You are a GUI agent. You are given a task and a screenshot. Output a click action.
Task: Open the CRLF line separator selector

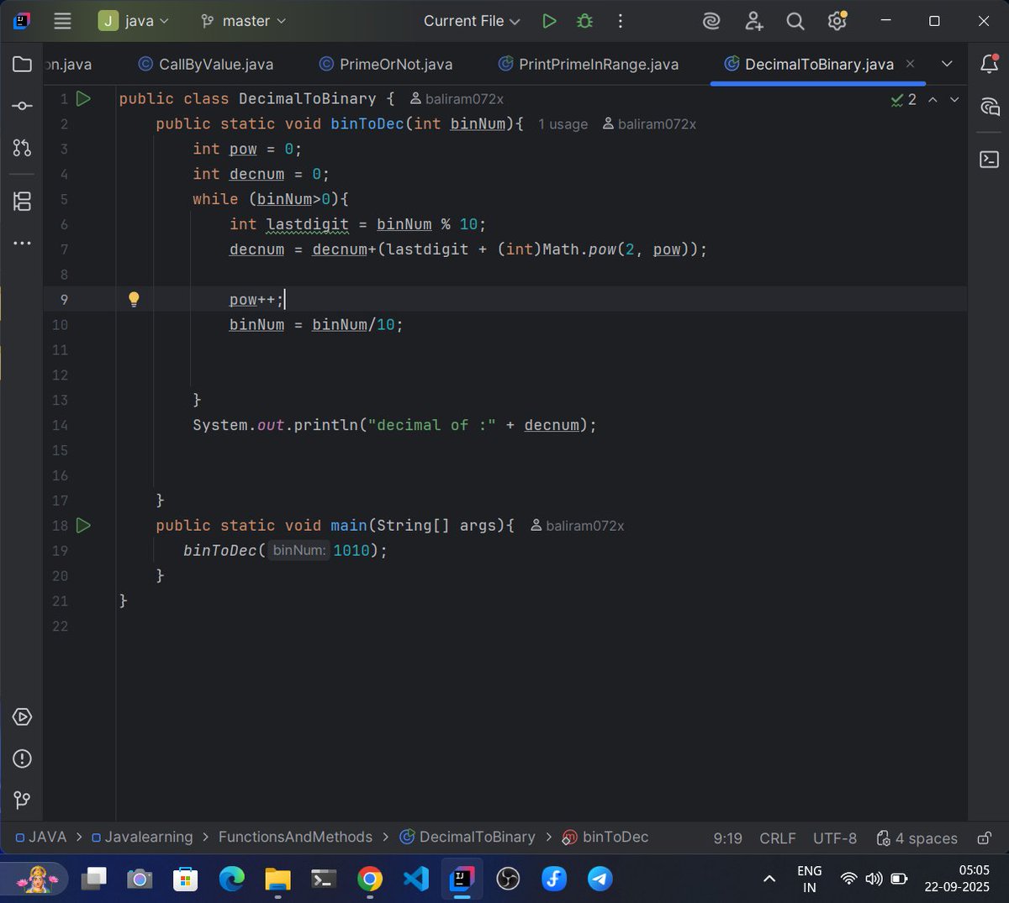pyautogui.click(x=777, y=838)
